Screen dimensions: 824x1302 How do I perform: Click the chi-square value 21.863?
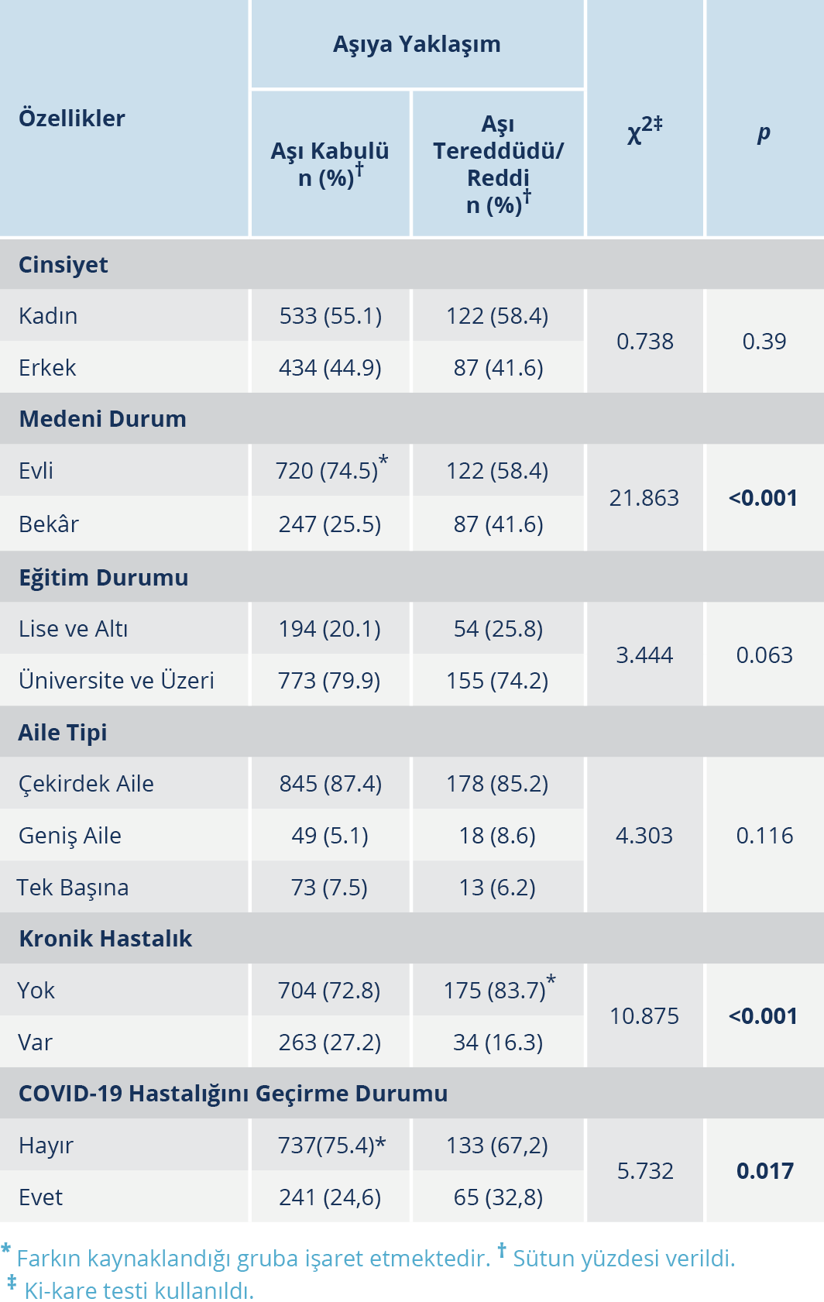click(644, 497)
